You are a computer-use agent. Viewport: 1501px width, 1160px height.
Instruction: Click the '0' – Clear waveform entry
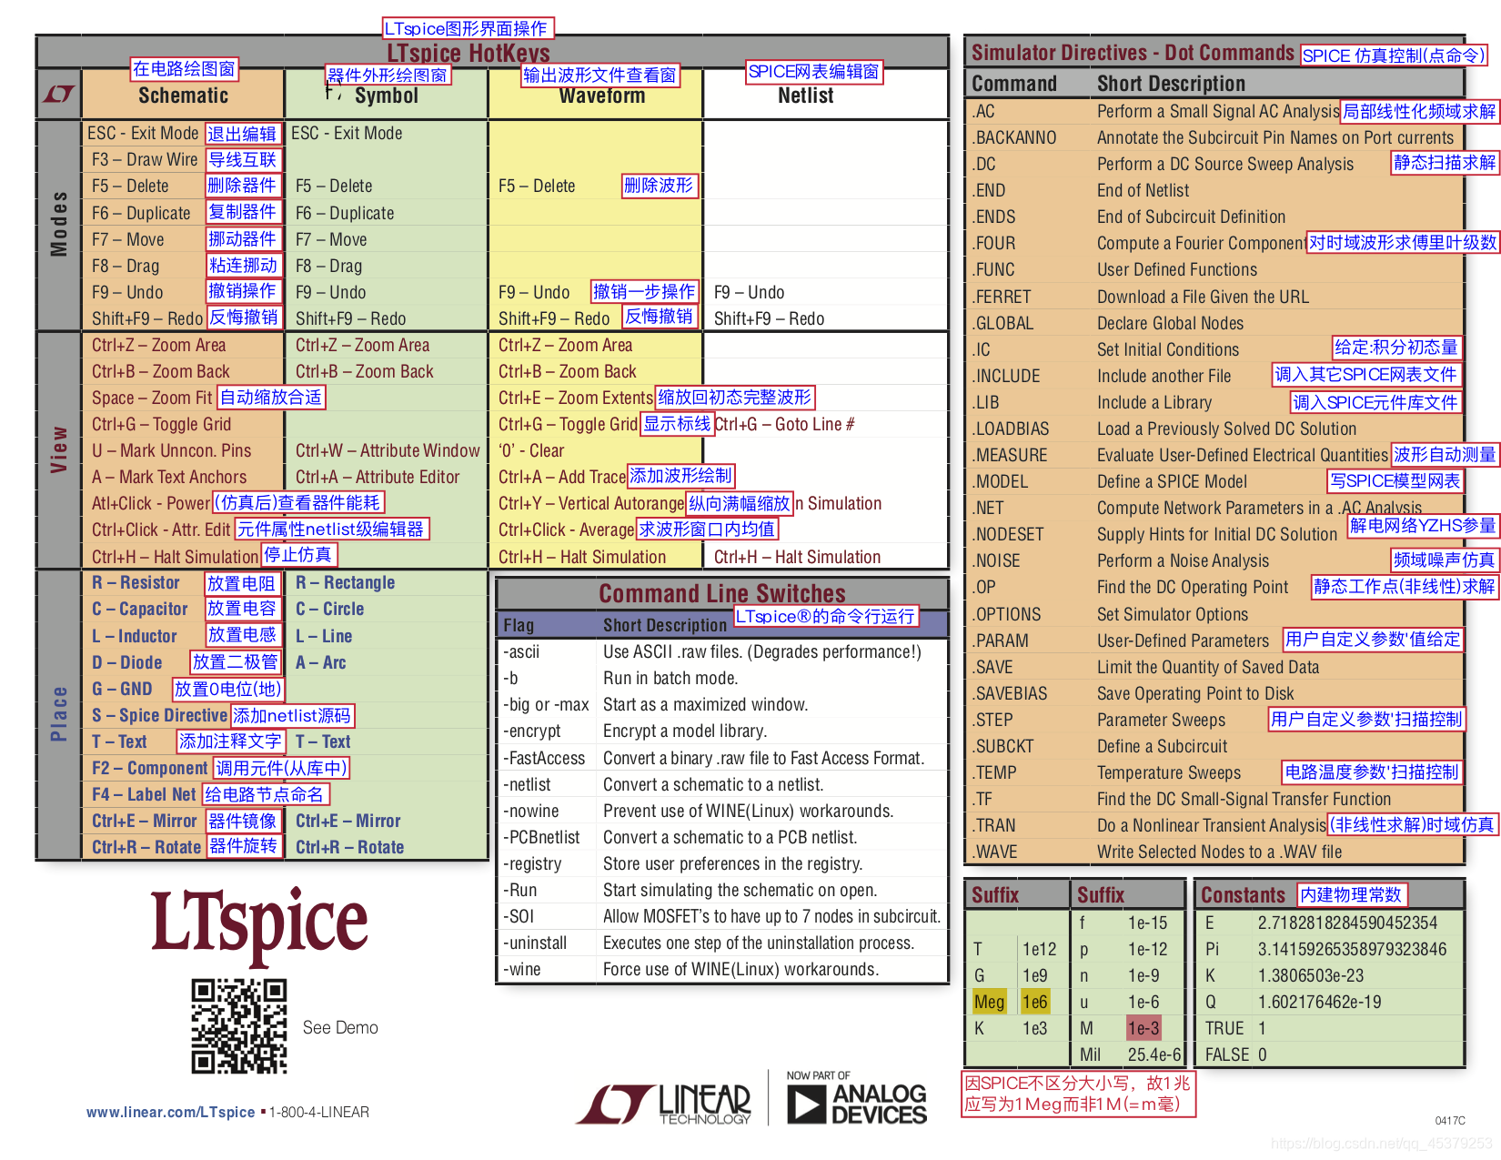pos(531,451)
